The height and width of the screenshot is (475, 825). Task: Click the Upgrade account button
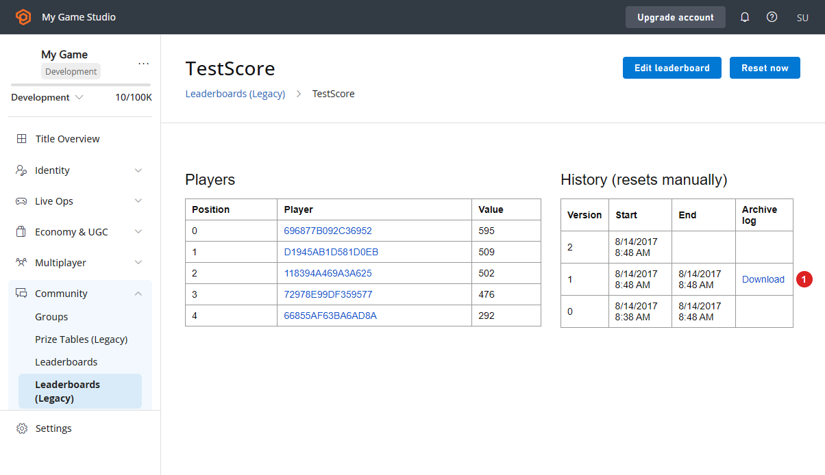pos(676,17)
